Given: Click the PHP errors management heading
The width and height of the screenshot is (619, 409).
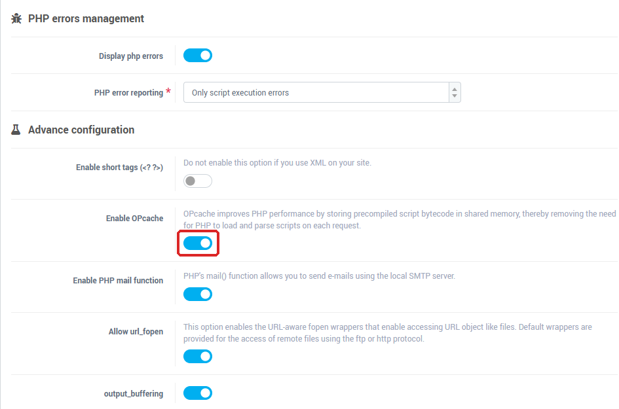Looking at the screenshot, I should coord(86,18).
